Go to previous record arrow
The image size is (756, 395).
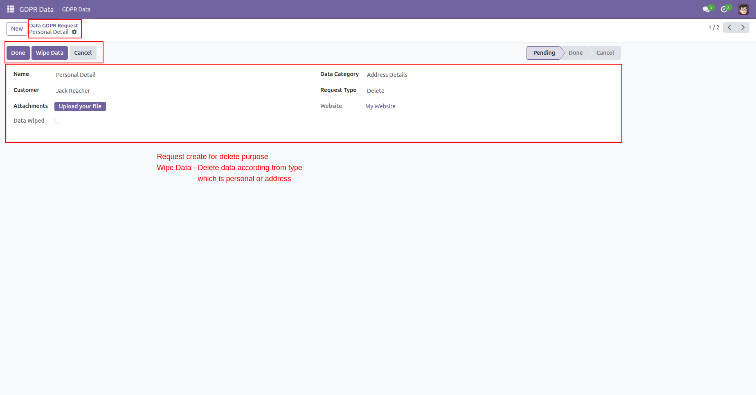[x=729, y=27]
